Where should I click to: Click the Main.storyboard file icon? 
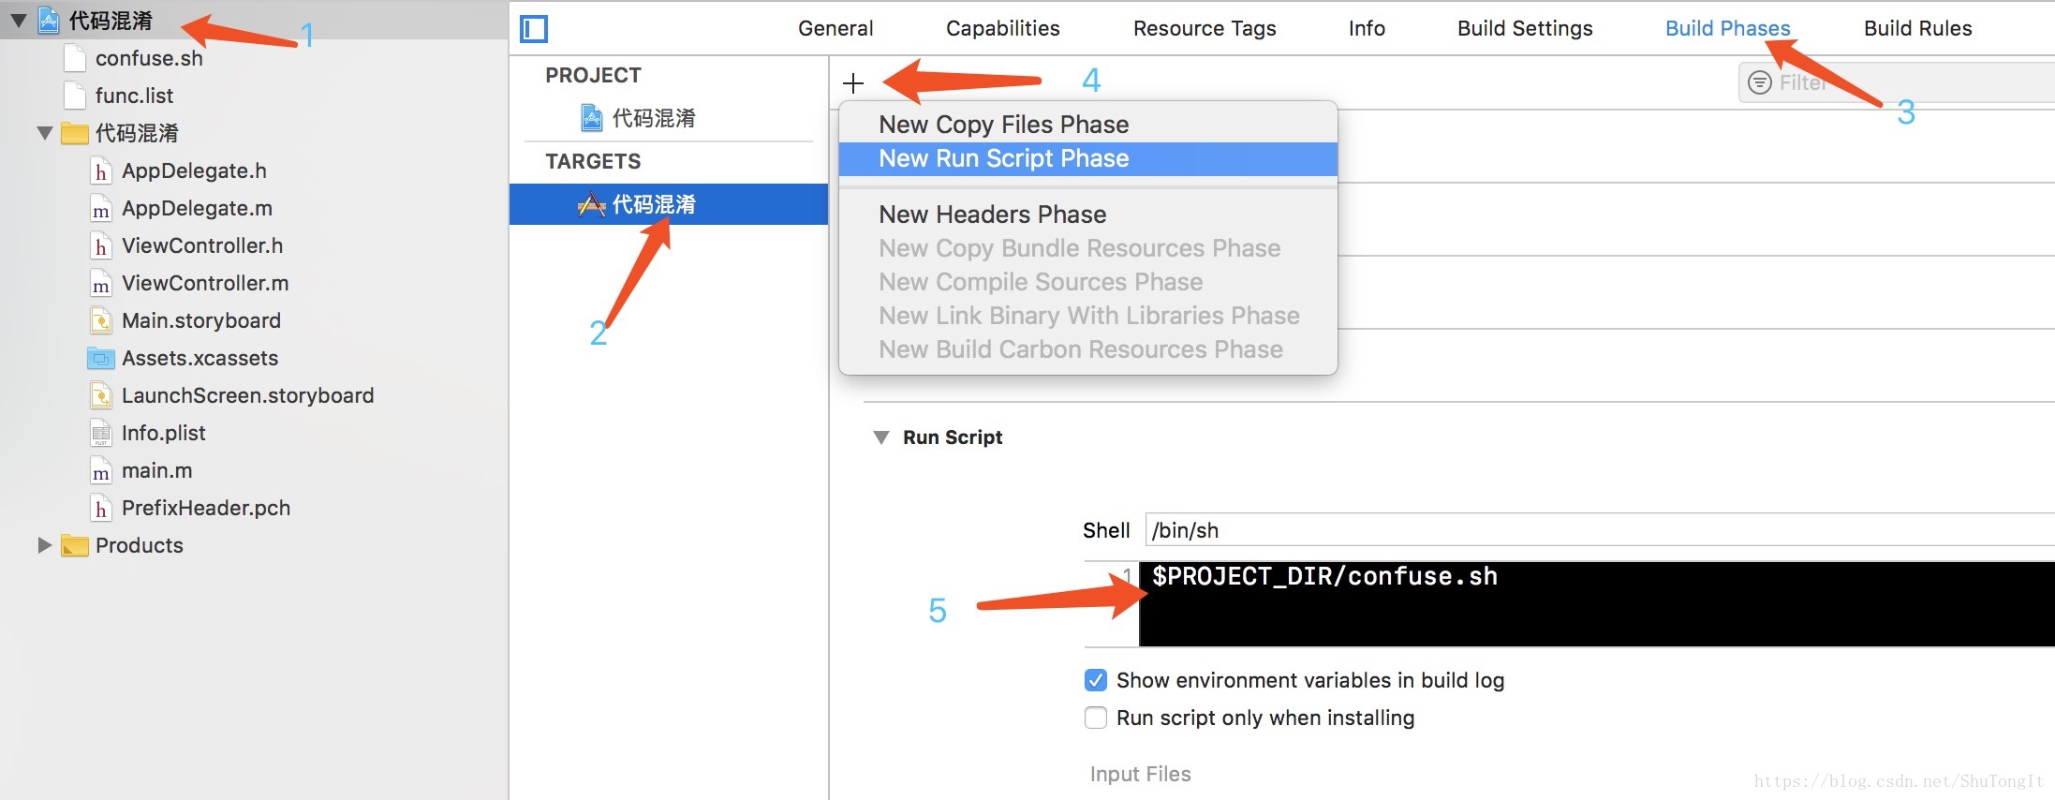tap(101, 320)
